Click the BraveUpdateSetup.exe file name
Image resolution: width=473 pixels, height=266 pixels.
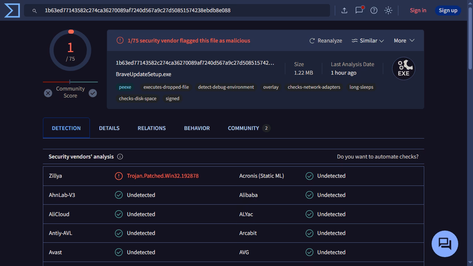[143, 74]
